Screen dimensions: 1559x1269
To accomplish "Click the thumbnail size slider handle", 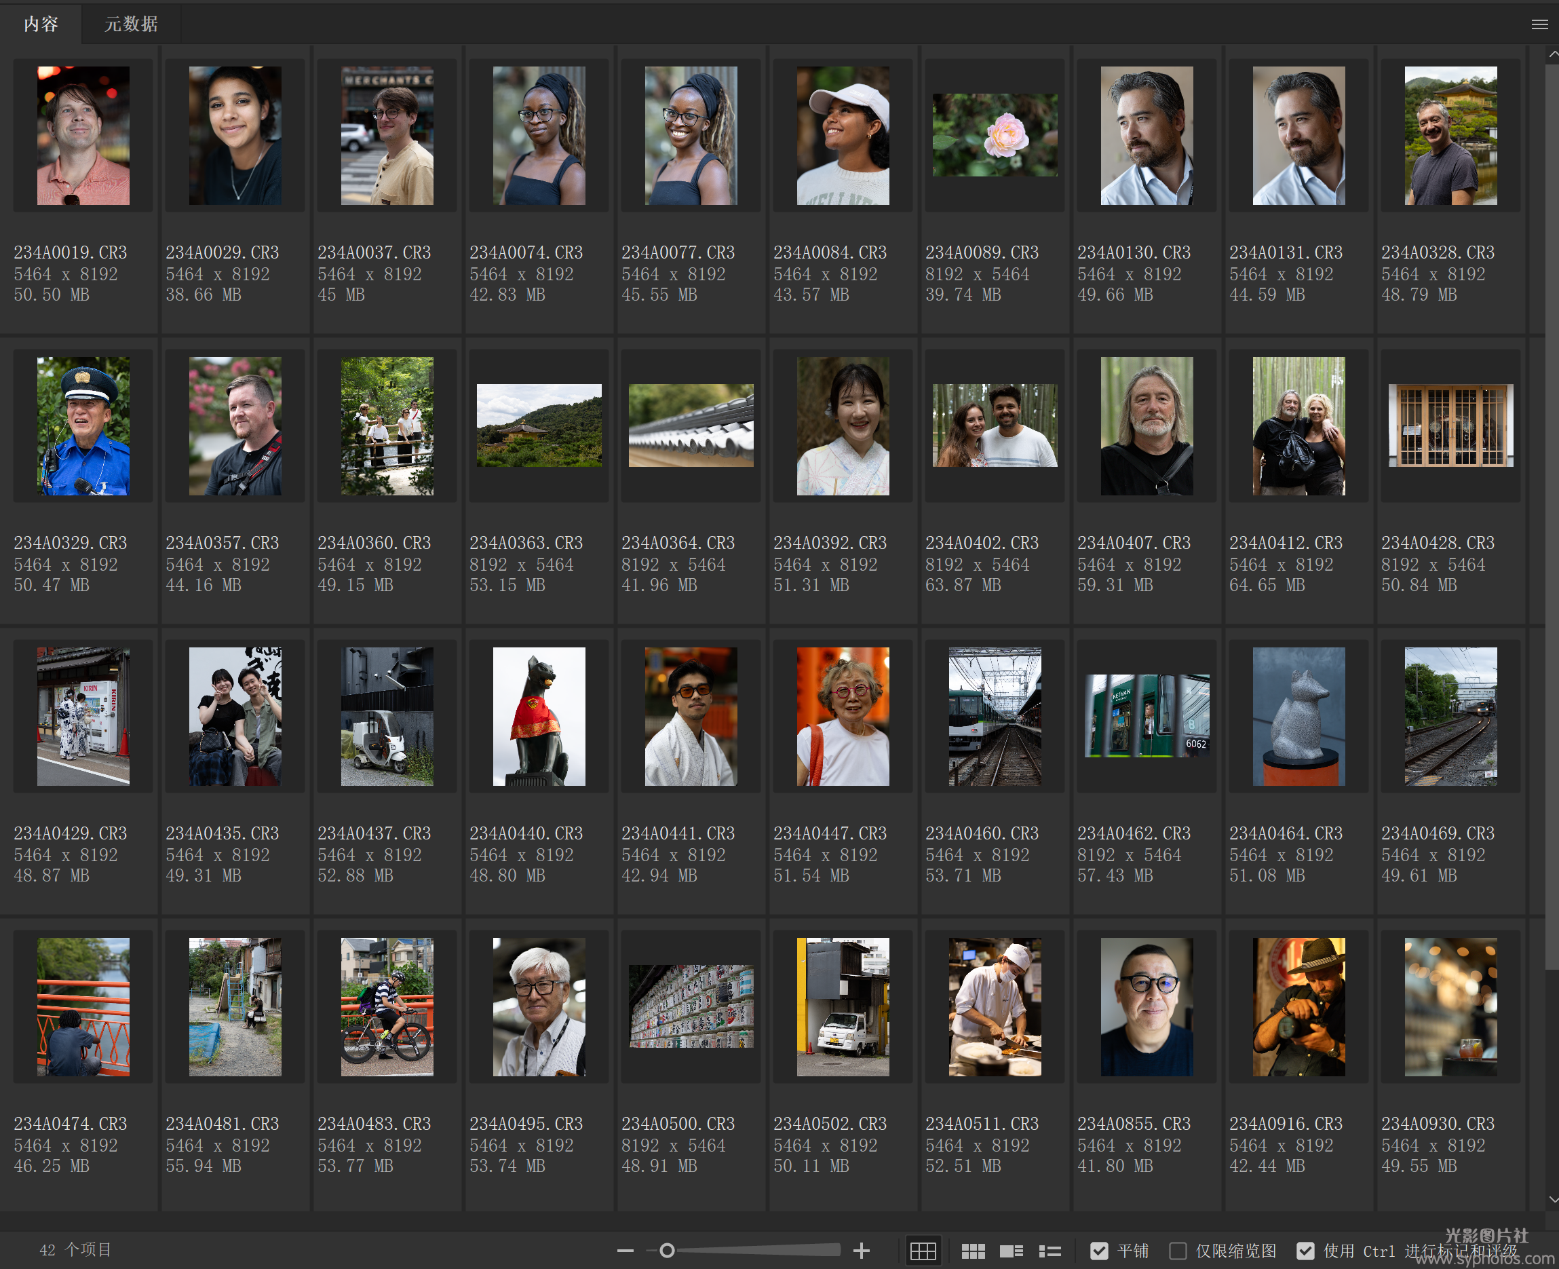I will pos(667,1251).
